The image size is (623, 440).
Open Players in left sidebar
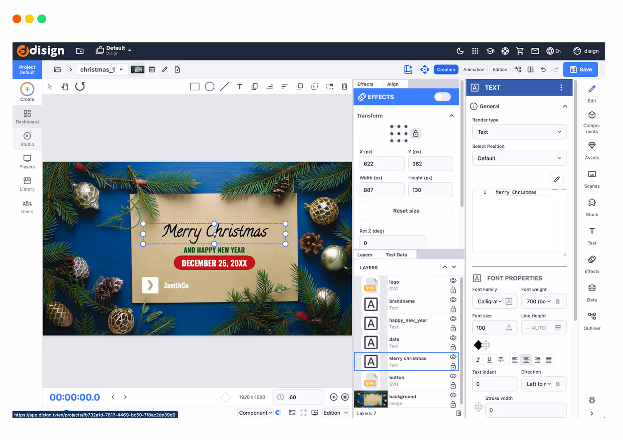27,161
